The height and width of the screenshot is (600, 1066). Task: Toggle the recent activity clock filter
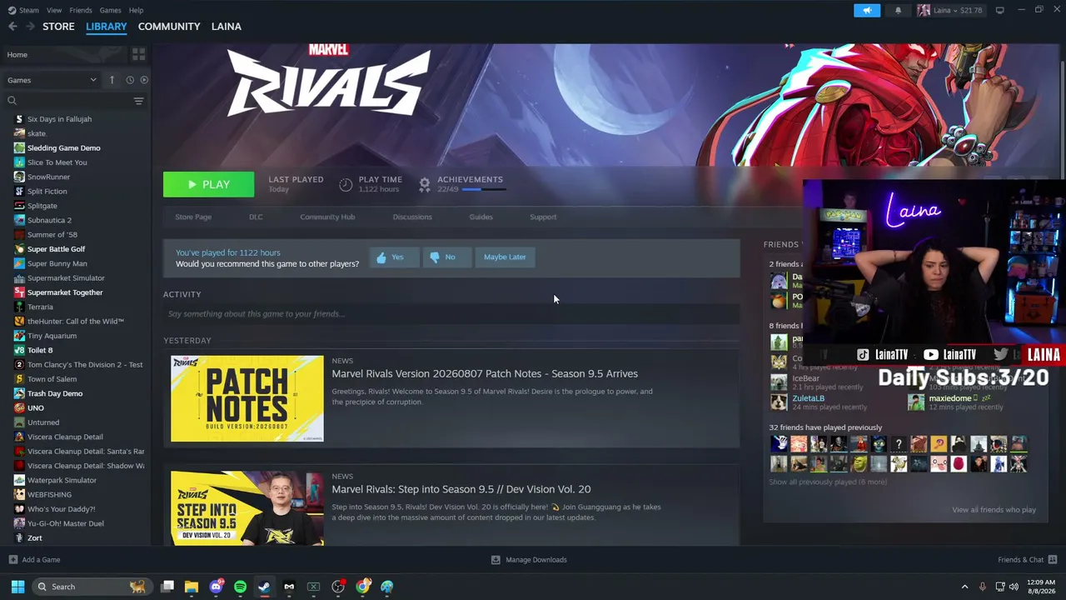130,80
